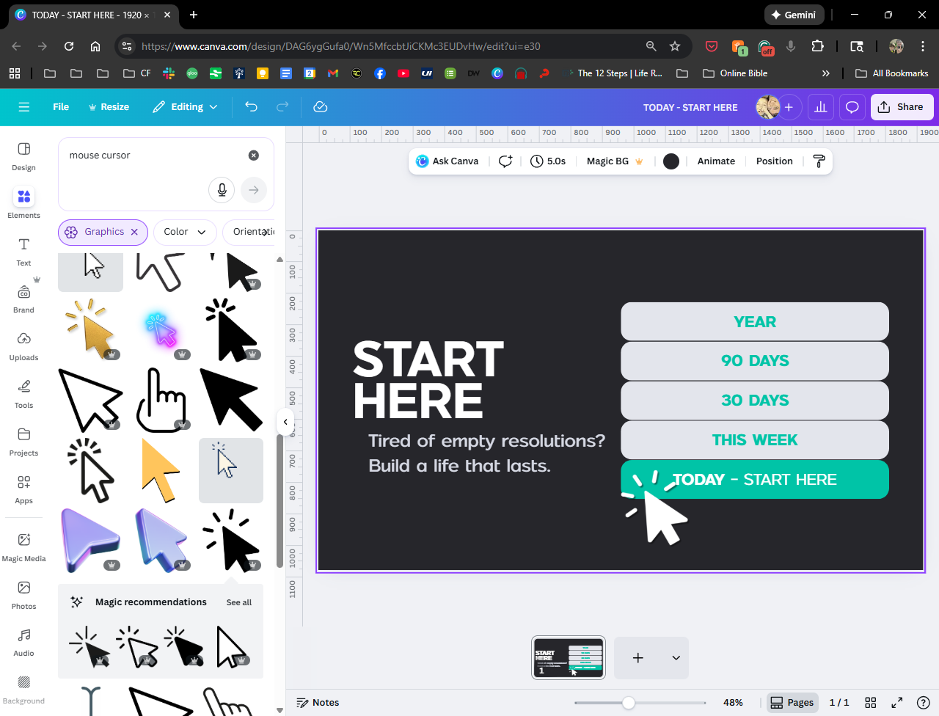Expand the Color filter dropdown

[184, 232]
